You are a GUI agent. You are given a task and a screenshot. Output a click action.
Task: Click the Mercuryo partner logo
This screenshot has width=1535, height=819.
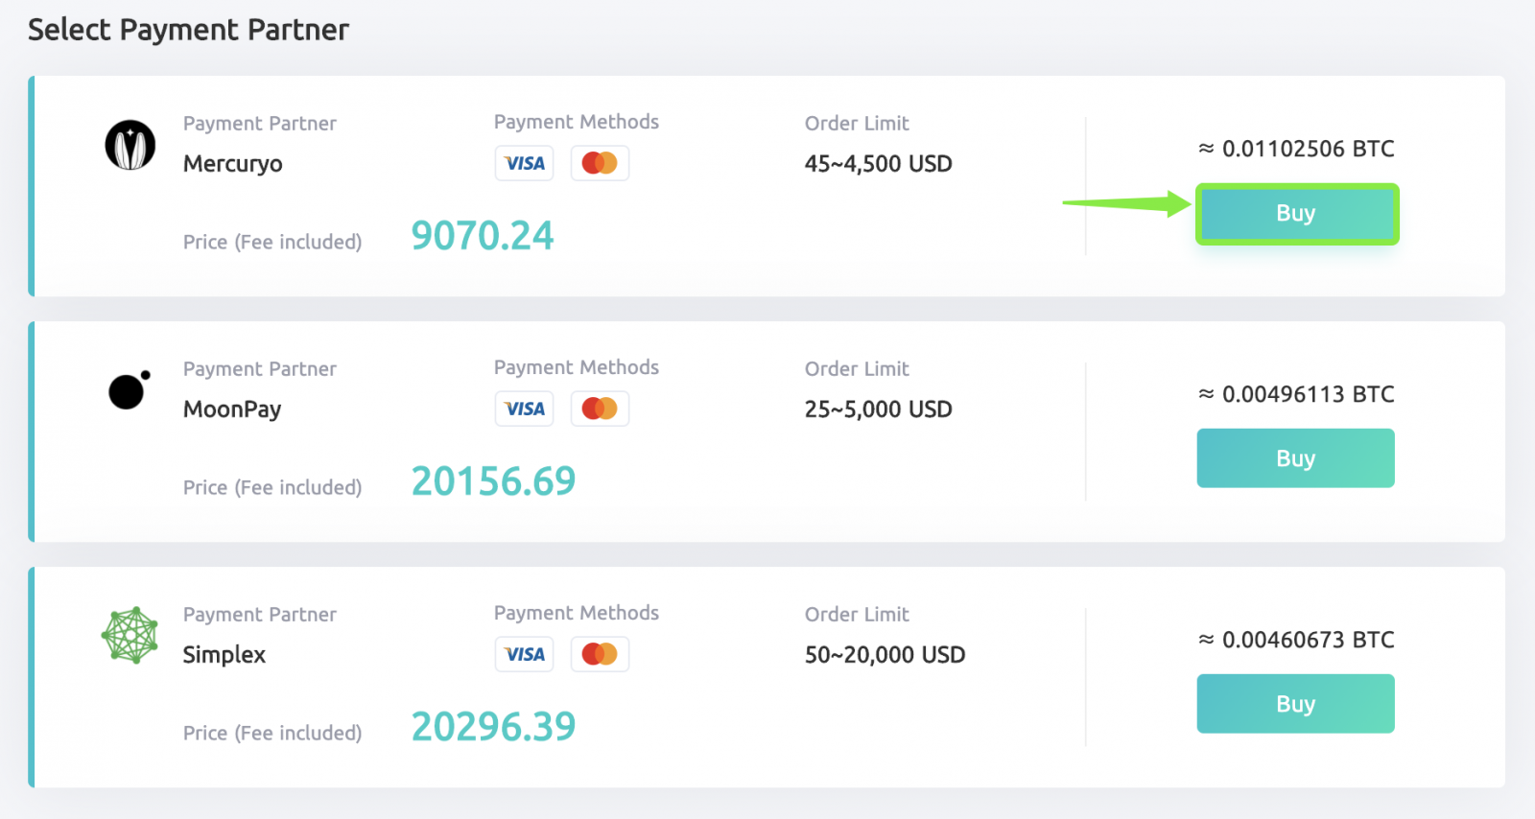130,145
